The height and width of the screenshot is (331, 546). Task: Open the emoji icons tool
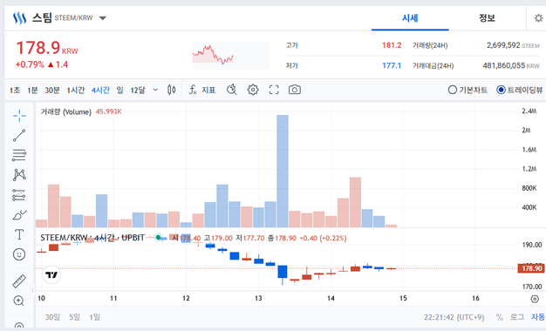pyautogui.click(x=19, y=254)
